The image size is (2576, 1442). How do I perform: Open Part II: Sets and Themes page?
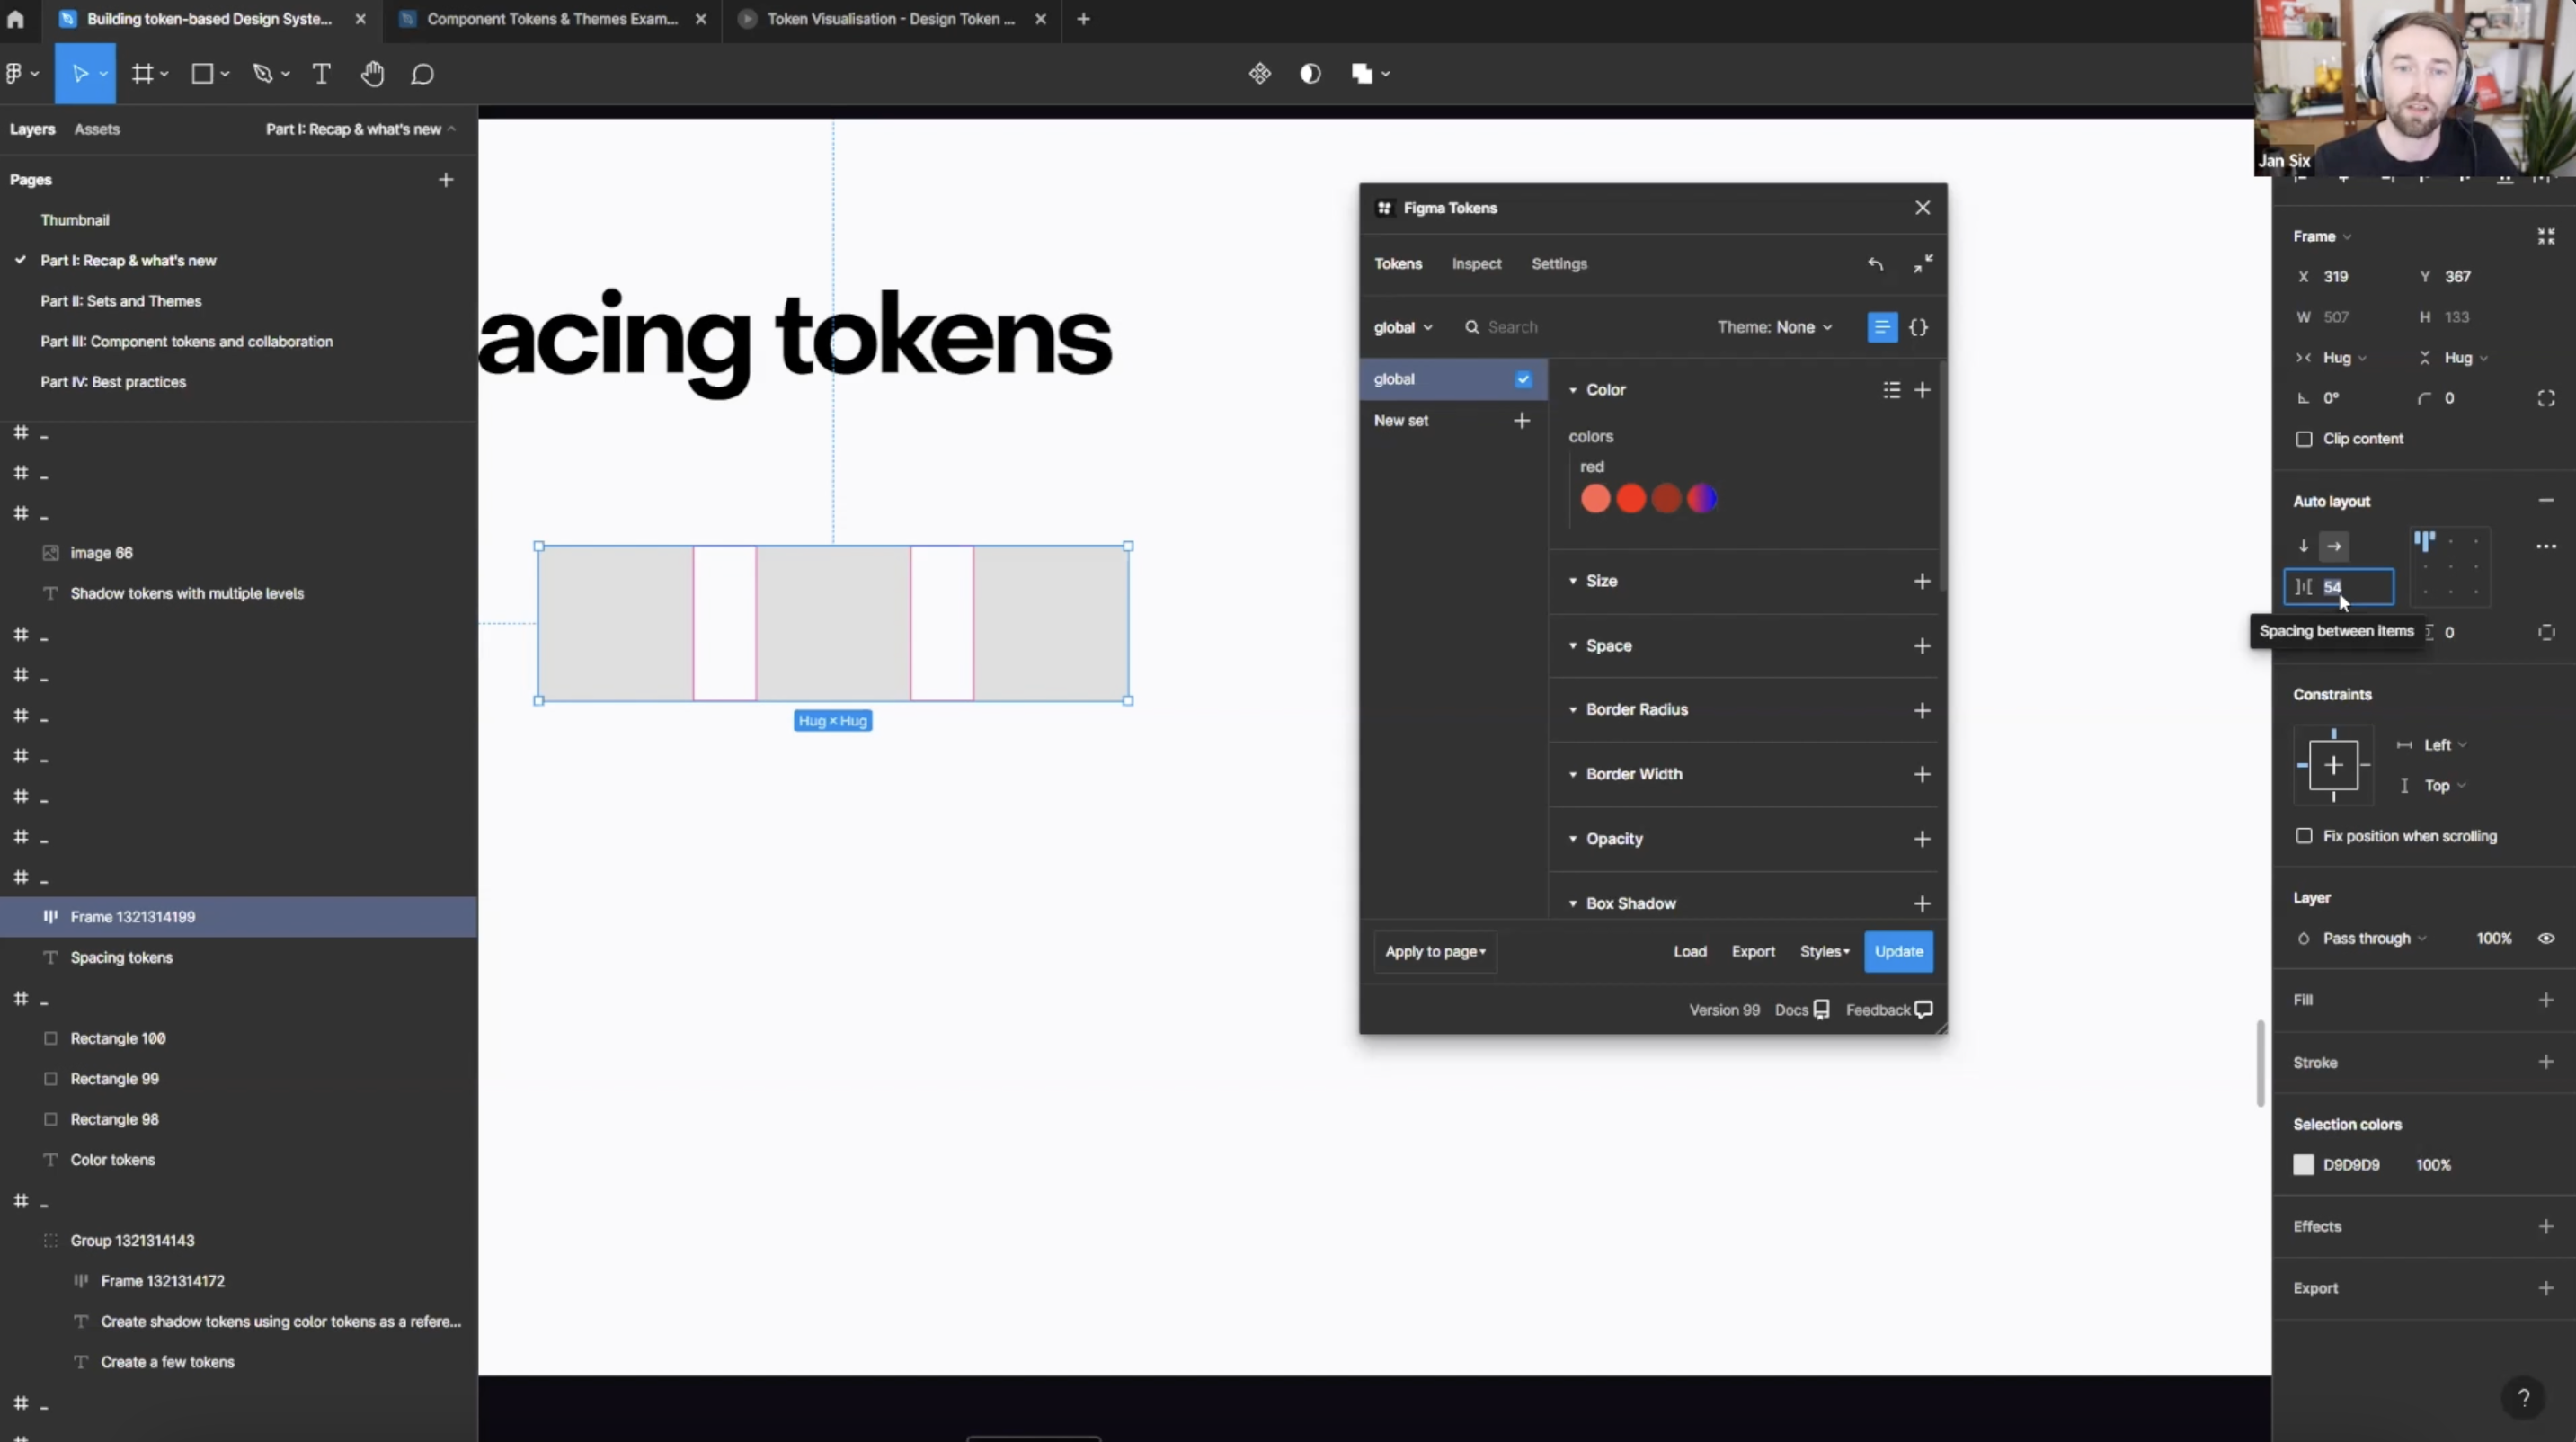[x=121, y=301]
